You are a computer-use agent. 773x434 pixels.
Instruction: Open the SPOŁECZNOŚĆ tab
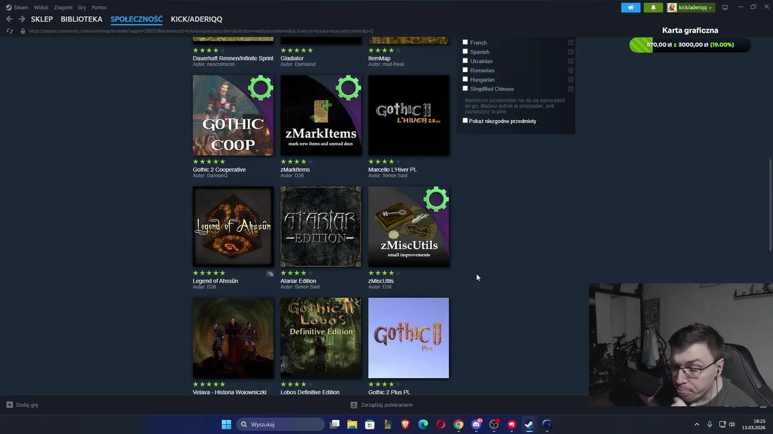(x=136, y=19)
